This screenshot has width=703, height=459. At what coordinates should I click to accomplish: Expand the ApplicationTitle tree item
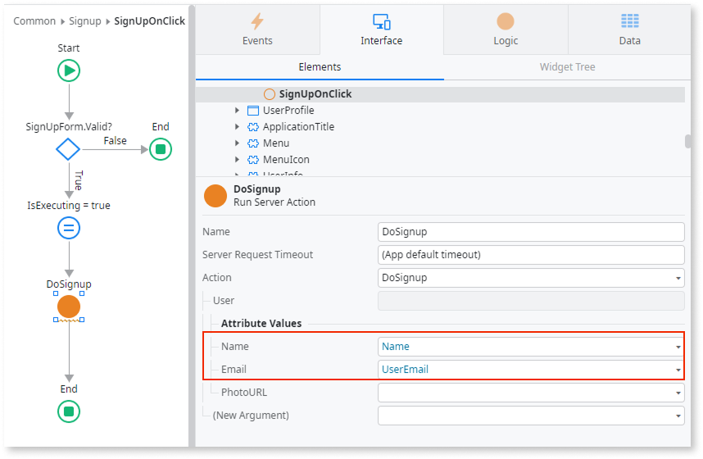(x=237, y=127)
